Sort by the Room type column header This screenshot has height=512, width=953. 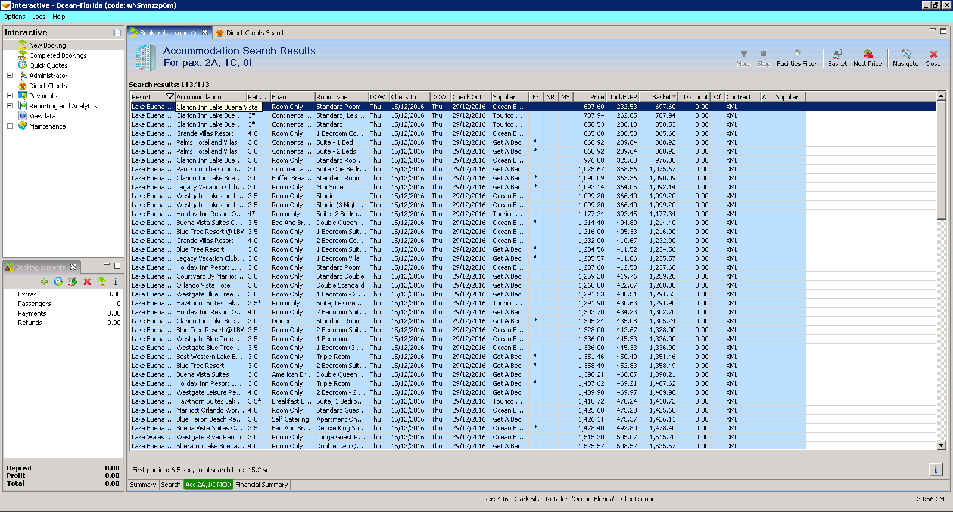point(341,97)
